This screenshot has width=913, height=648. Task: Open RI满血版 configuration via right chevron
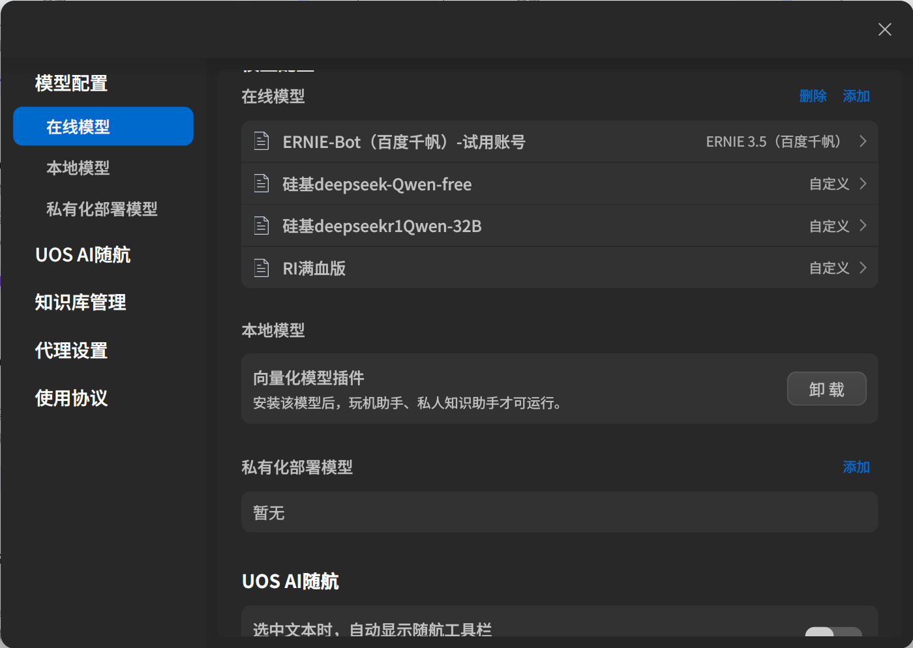point(862,267)
